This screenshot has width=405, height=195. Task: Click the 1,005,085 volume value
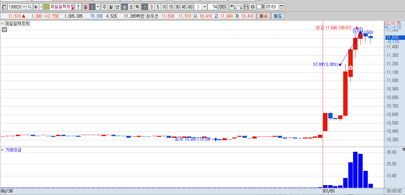74,16
